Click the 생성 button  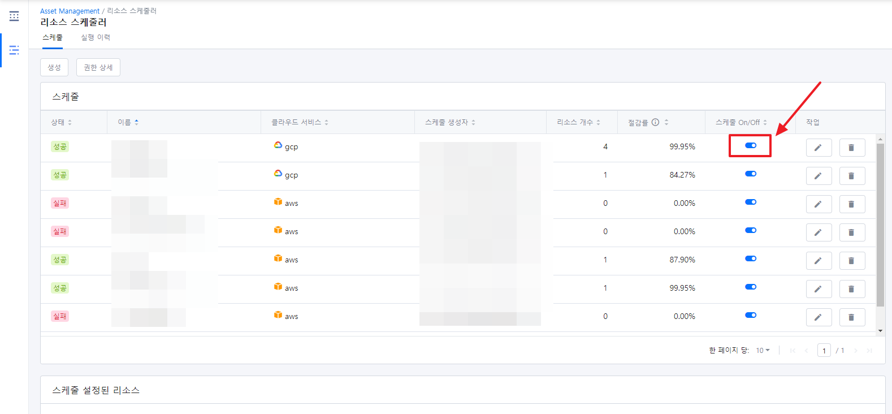[54, 67]
